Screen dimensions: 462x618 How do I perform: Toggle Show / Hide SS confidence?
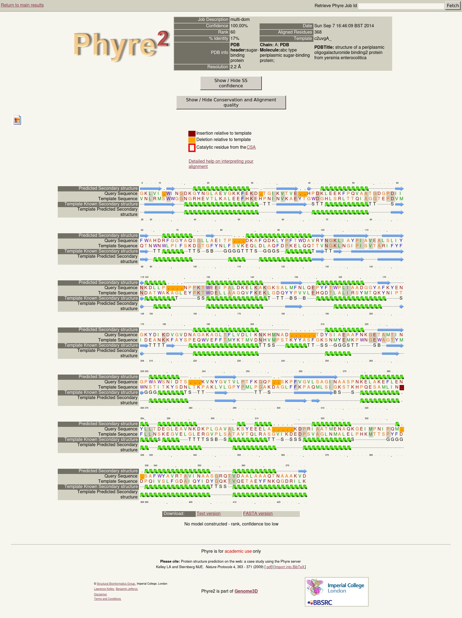(231, 83)
